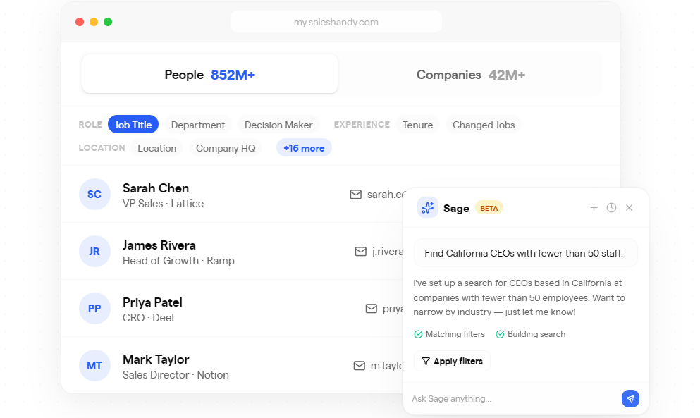Select the Tenure filter chip
This screenshot has height=418, width=700.
coord(417,125)
